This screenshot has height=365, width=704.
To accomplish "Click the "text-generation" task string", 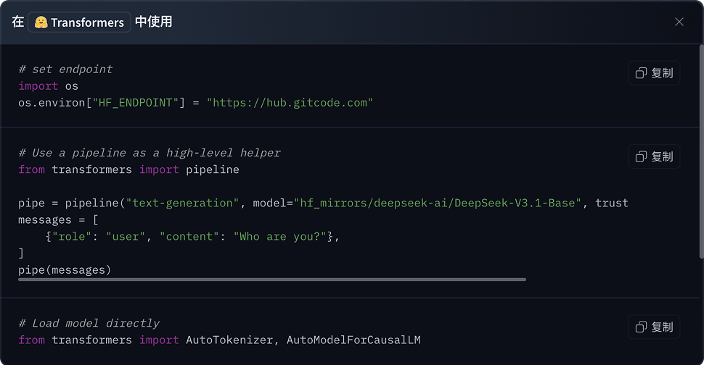I will (x=182, y=203).
